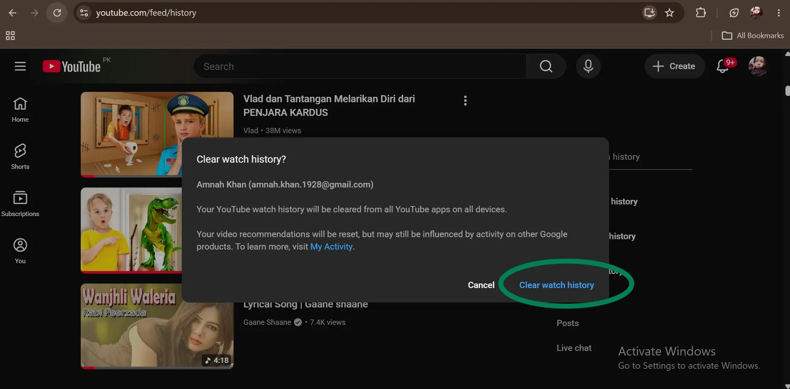790x389 pixels.
Task: Select Posts history type
Action: [x=568, y=323]
